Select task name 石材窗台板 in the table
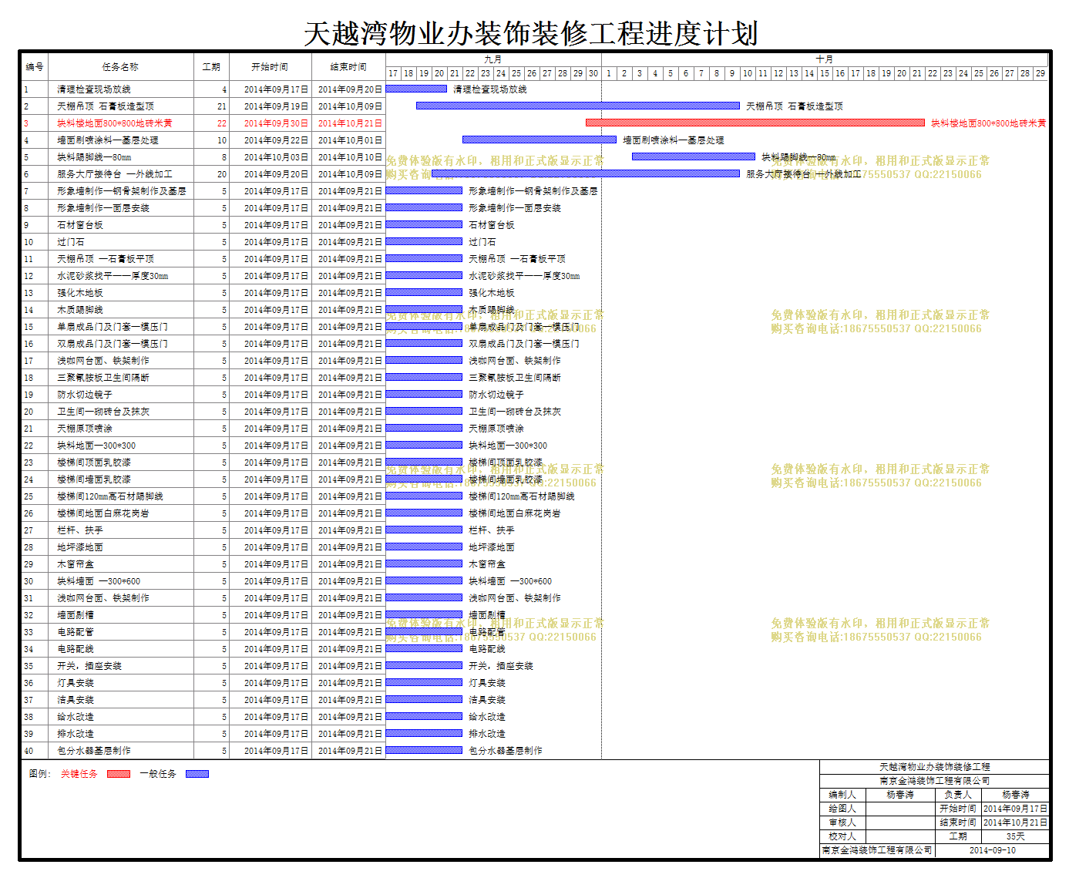The width and height of the screenshot is (1069, 878). (80, 225)
